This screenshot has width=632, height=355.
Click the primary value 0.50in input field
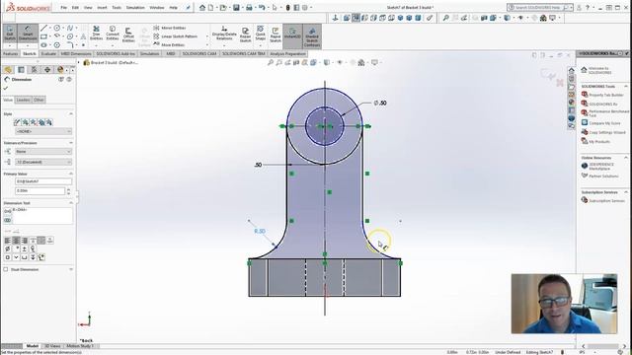pos(39,190)
